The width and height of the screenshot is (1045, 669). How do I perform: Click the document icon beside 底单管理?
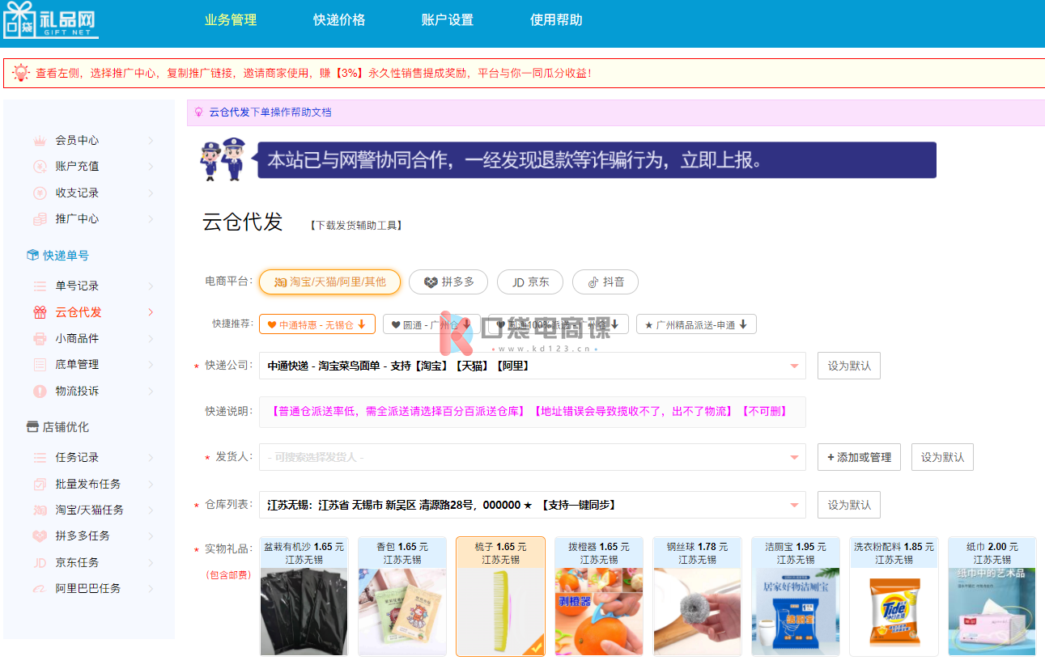(x=40, y=365)
